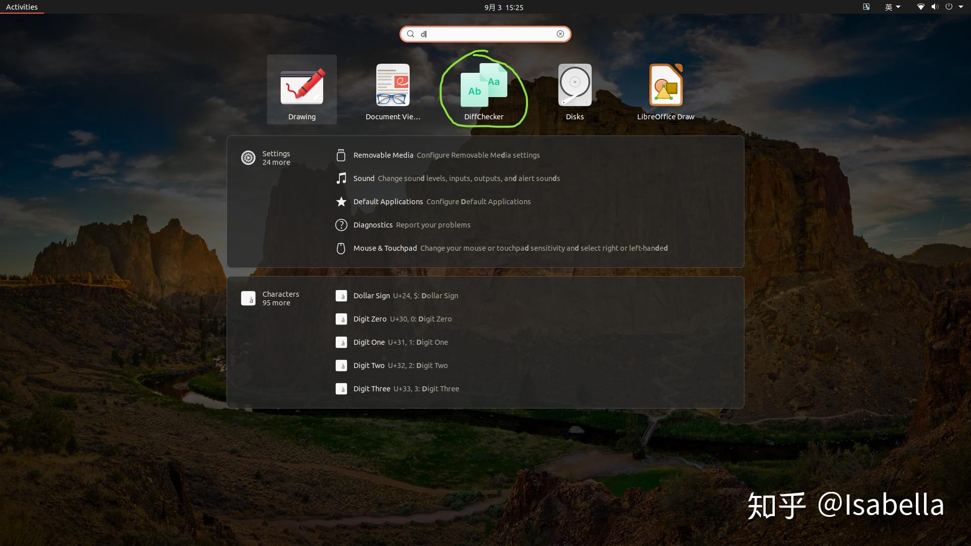
Task: Open the Sound settings result
Action: 536,178
